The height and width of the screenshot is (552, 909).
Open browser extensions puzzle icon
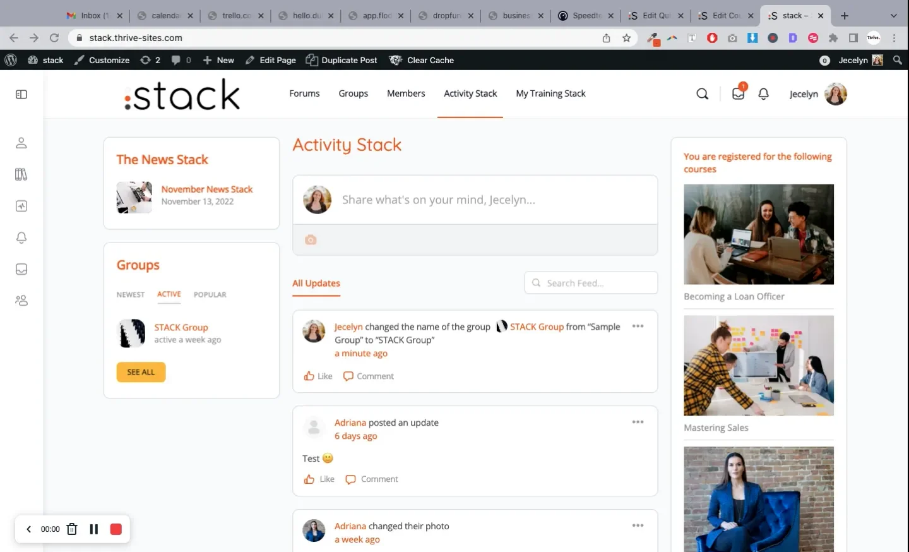(x=833, y=38)
